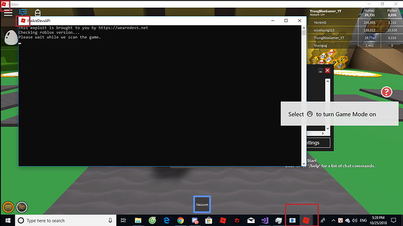The height and width of the screenshot is (226, 403).
Task: Open the red question mark help
Action: (386, 91)
